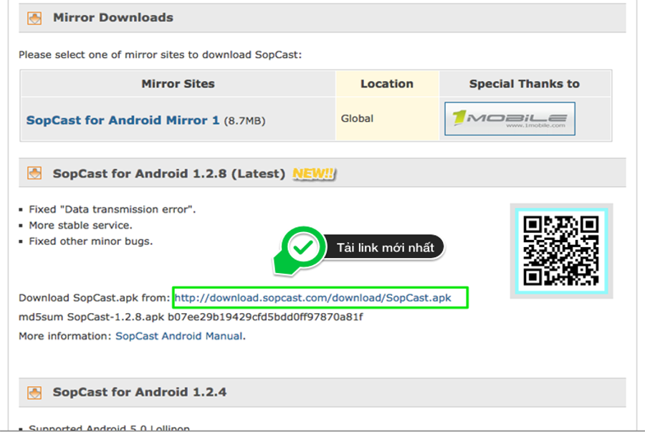Screen dimensions: 645x432
Task: Click the SopCast for Android 1.2.8 section icon
Action: point(34,173)
